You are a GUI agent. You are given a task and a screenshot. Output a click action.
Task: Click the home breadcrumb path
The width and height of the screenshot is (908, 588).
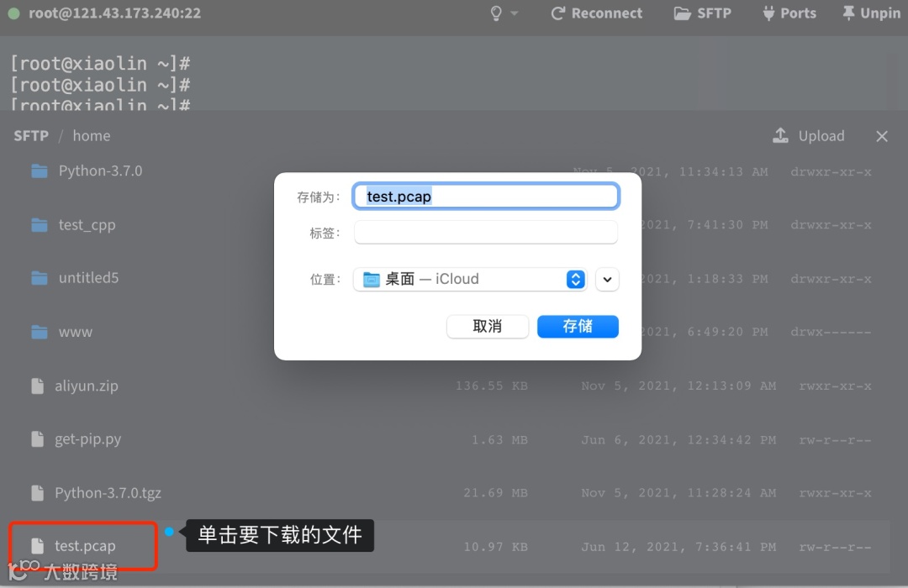pyautogui.click(x=92, y=136)
